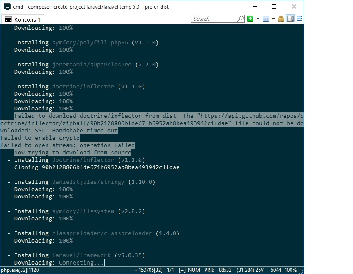Click the PRI priority status entry

(x=209, y=270)
